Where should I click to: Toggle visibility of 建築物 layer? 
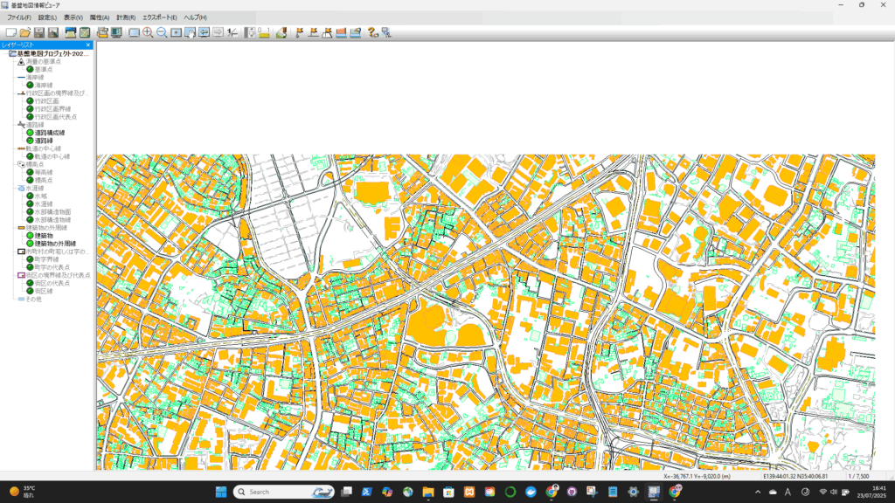[30, 236]
